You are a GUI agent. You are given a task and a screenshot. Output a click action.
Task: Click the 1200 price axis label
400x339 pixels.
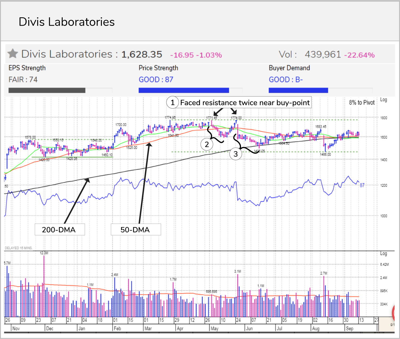pyautogui.click(x=384, y=185)
